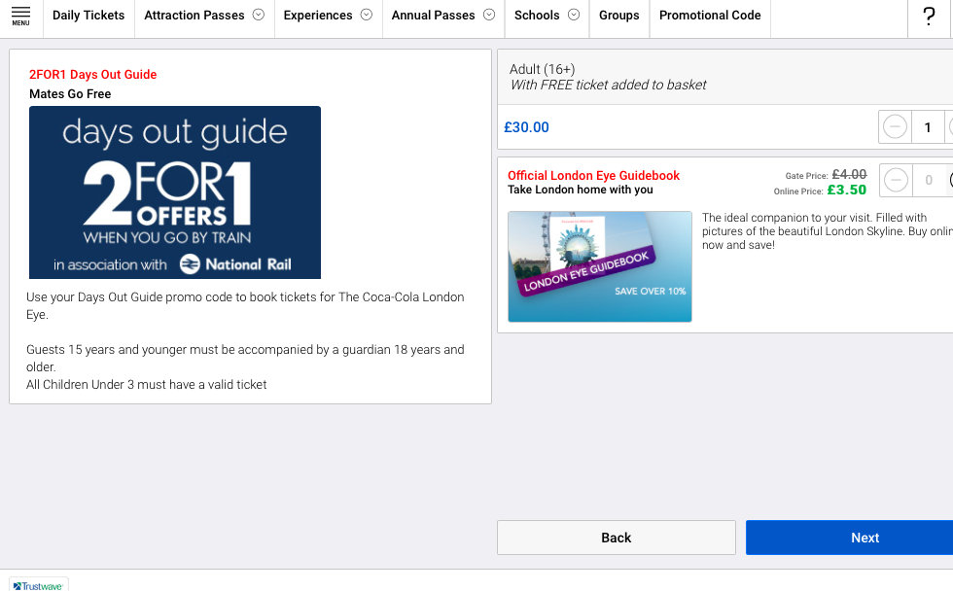Open the Annual Passes dropdown arrow
The image size is (953, 591).
pyautogui.click(x=488, y=15)
